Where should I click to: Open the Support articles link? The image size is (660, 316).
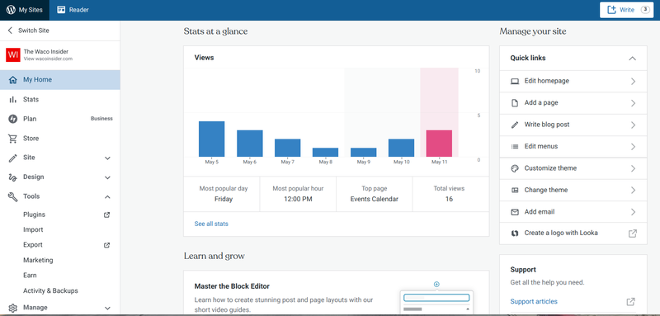(534, 301)
